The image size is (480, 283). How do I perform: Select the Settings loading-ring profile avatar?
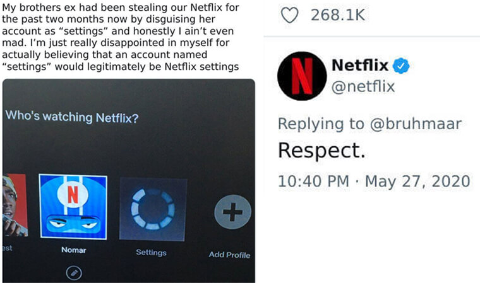(153, 209)
